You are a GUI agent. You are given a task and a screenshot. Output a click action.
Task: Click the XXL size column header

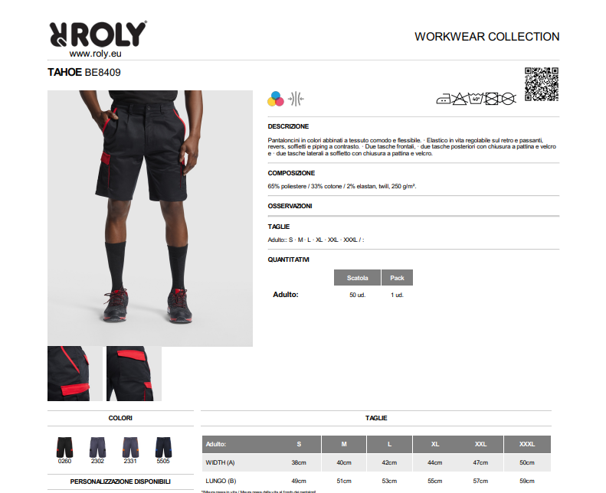[x=480, y=444]
